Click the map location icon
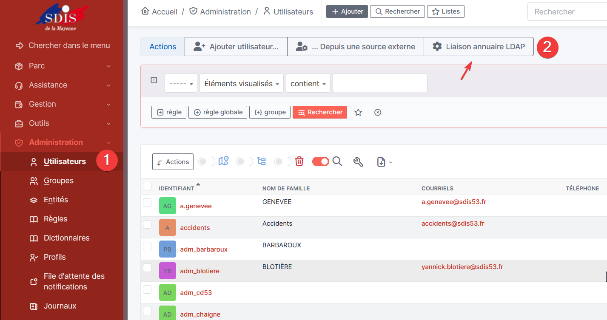This screenshot has width=607, height=320. click(223, 161)
